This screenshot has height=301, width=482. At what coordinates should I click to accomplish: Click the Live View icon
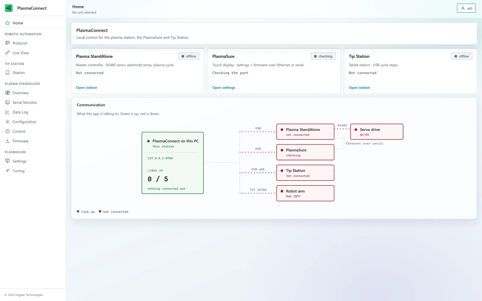click(x=8, y=53)
